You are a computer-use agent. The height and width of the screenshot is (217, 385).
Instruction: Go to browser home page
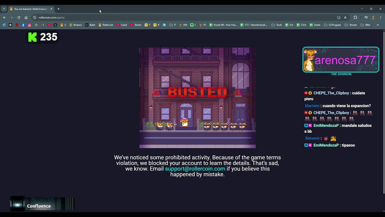click(26, 17)
